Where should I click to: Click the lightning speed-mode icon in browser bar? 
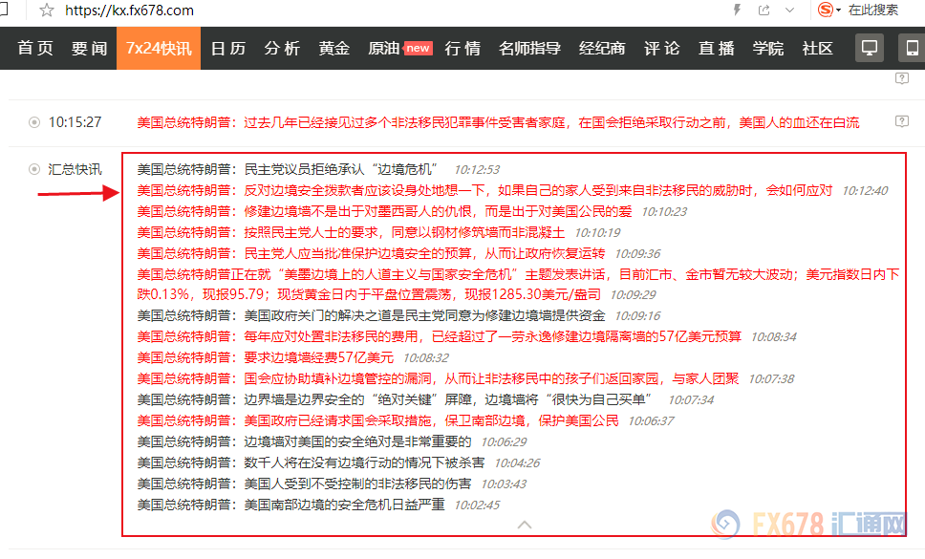(x=737, y=10)
